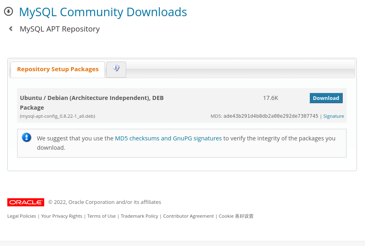Open the information bubble tab icon
The height and width of the screenshot is (246, 365).
tap(116, 68)
